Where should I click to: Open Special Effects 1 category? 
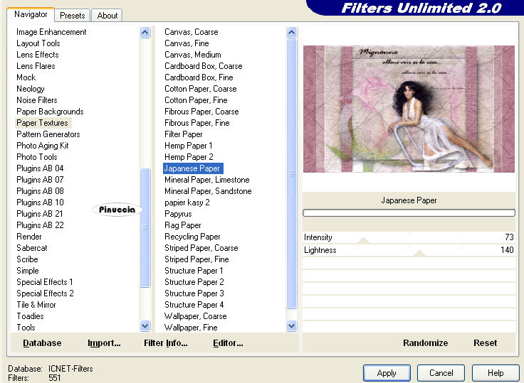point(44,282)
